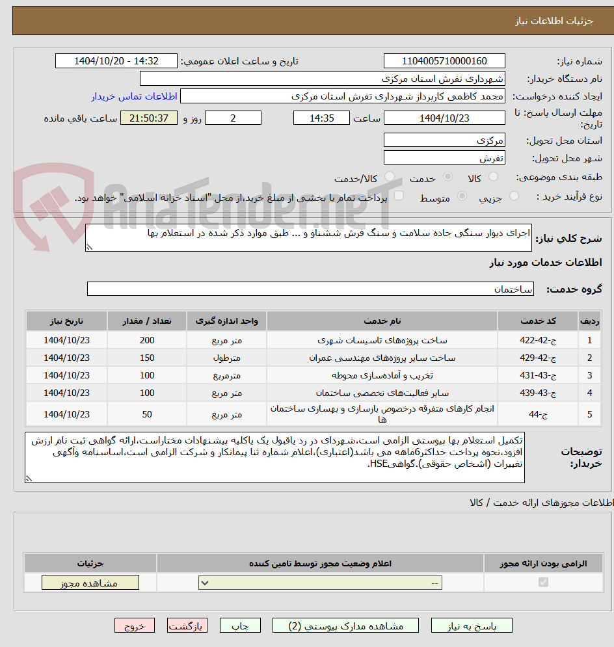Viewport: 614px width, 647px height.
Task: Click quantity cell 50
Action: (x=147, y=414)
